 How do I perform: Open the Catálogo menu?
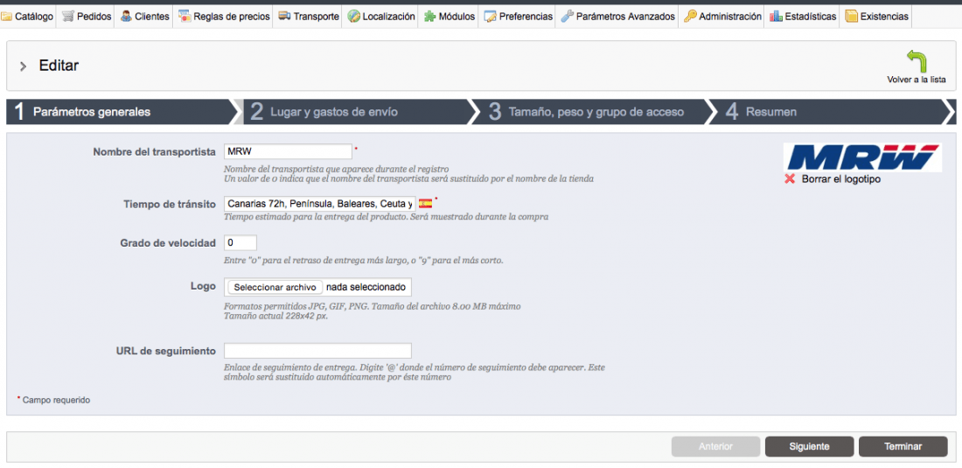coord(28,17)
